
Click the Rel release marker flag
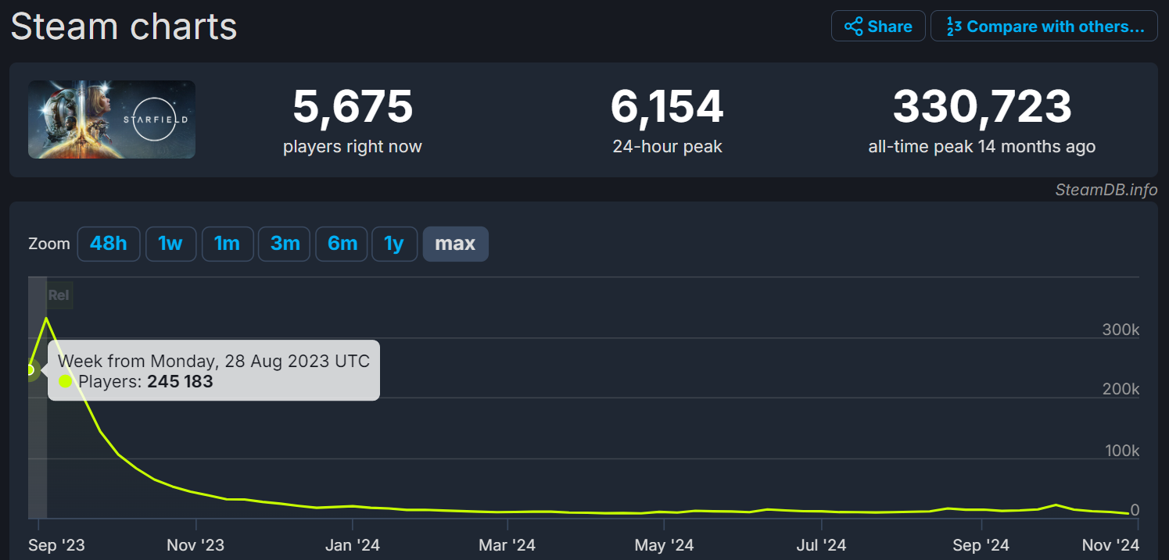coord(59,295)
